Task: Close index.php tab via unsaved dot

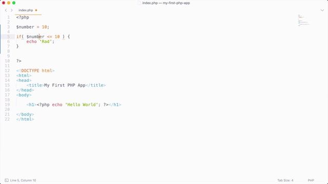Action: (36, 10)
